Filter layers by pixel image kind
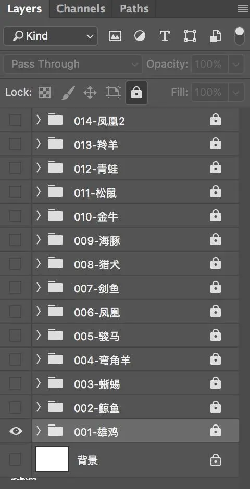Image resolution: width=250 pixels, height=489 pixels. click(115, 36)
